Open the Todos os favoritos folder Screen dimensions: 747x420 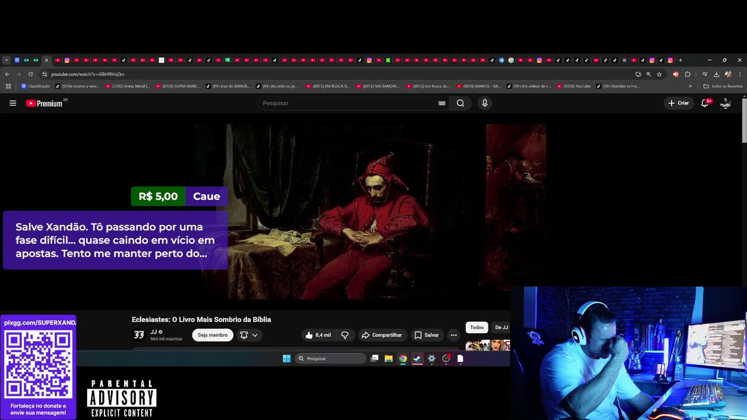pos(723,86)
